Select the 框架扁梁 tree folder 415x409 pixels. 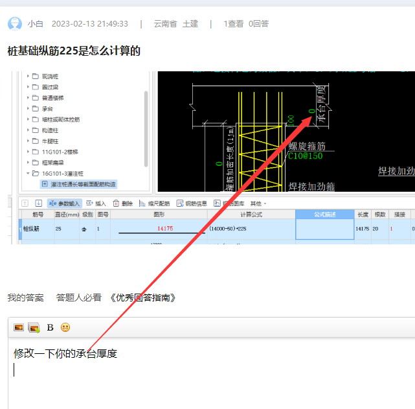52,163
